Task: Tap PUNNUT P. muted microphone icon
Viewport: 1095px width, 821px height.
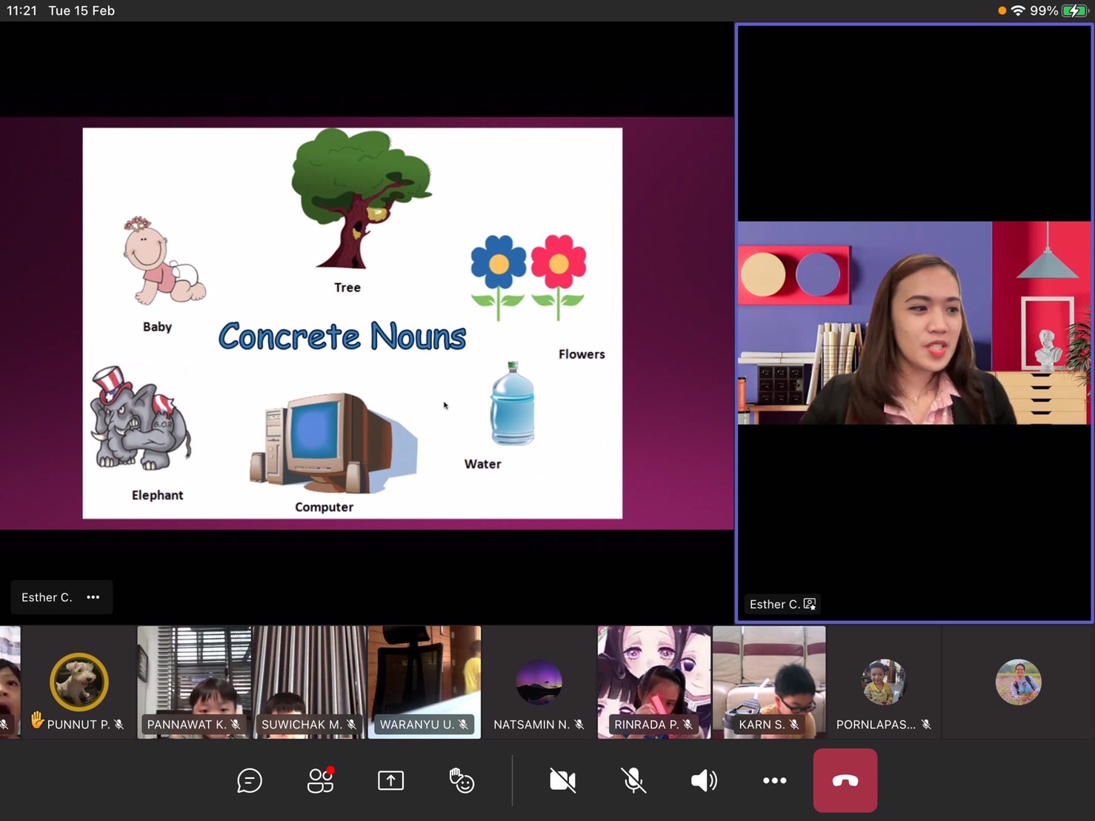Action: coord(119,725)
